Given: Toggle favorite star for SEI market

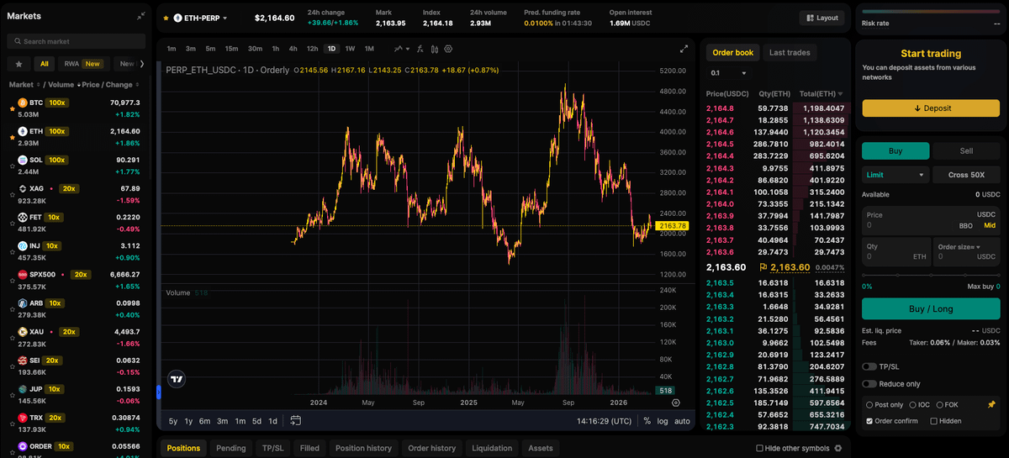Looking at the screenshot, I should (12, 366).
